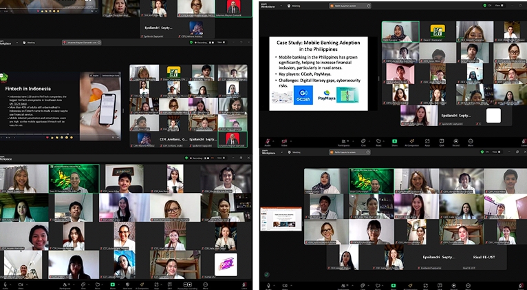
Task: Click heart reaction below the Fintech in Indonesia slide
Action: point(47,137)
